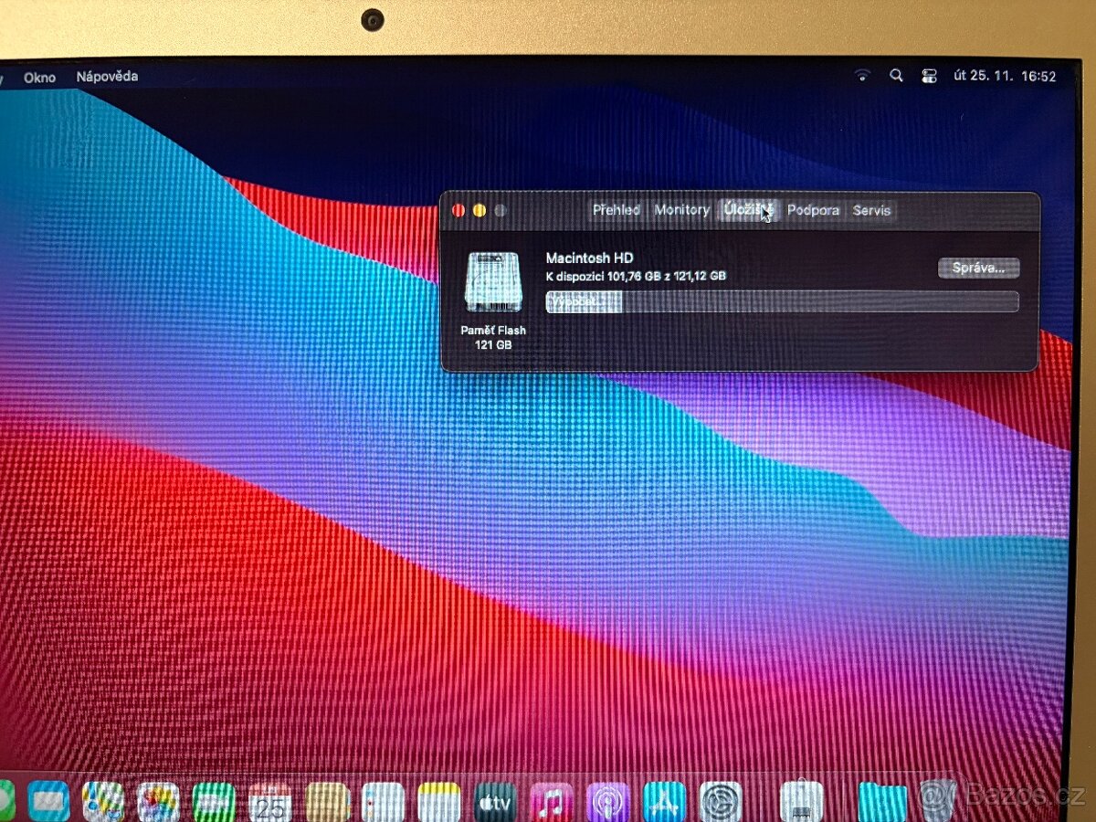Open Control Center from the menu bar

pyautogui.click(x=928, y=75)
